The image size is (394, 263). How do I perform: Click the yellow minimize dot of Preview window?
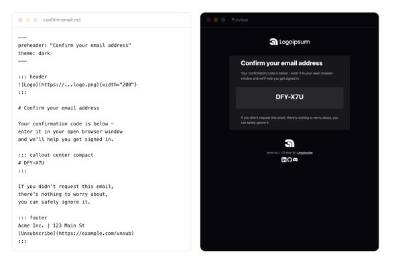pos(216,20)
